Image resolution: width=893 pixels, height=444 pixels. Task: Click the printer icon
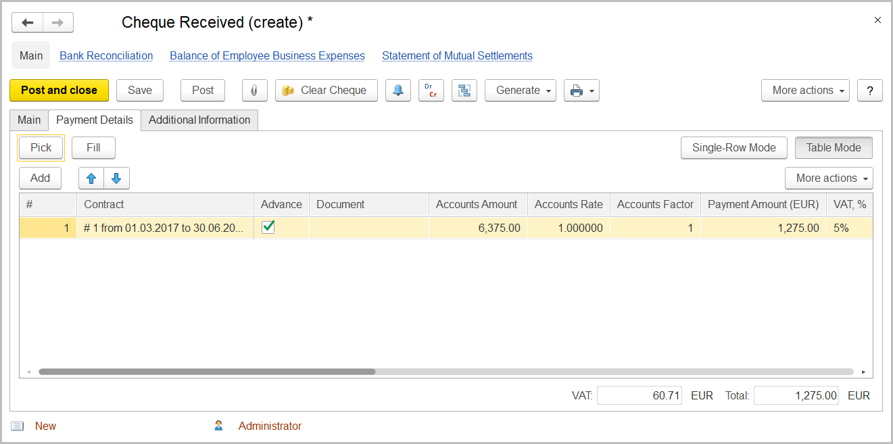(576, 90)
